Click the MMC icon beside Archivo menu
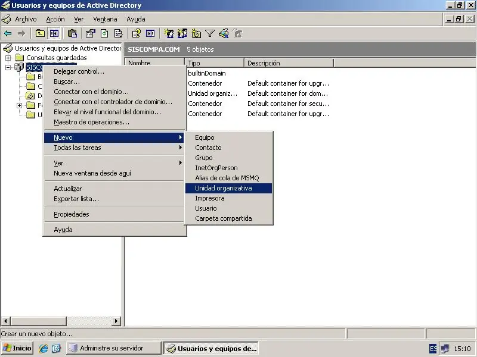Viewport: 477px width, 357px height. coord(7,19)
